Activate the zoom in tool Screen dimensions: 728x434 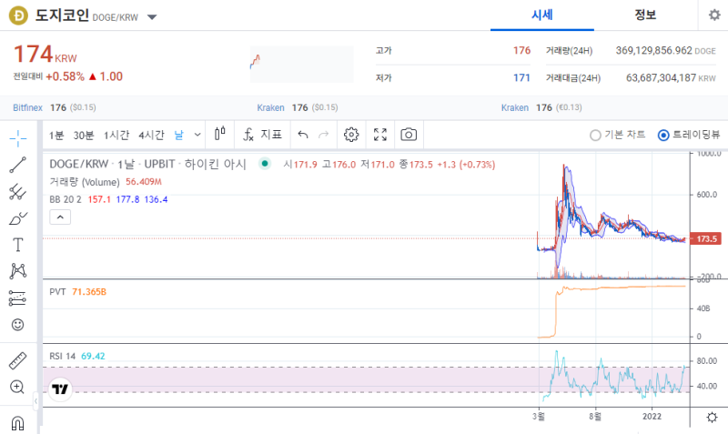[17, 387]
